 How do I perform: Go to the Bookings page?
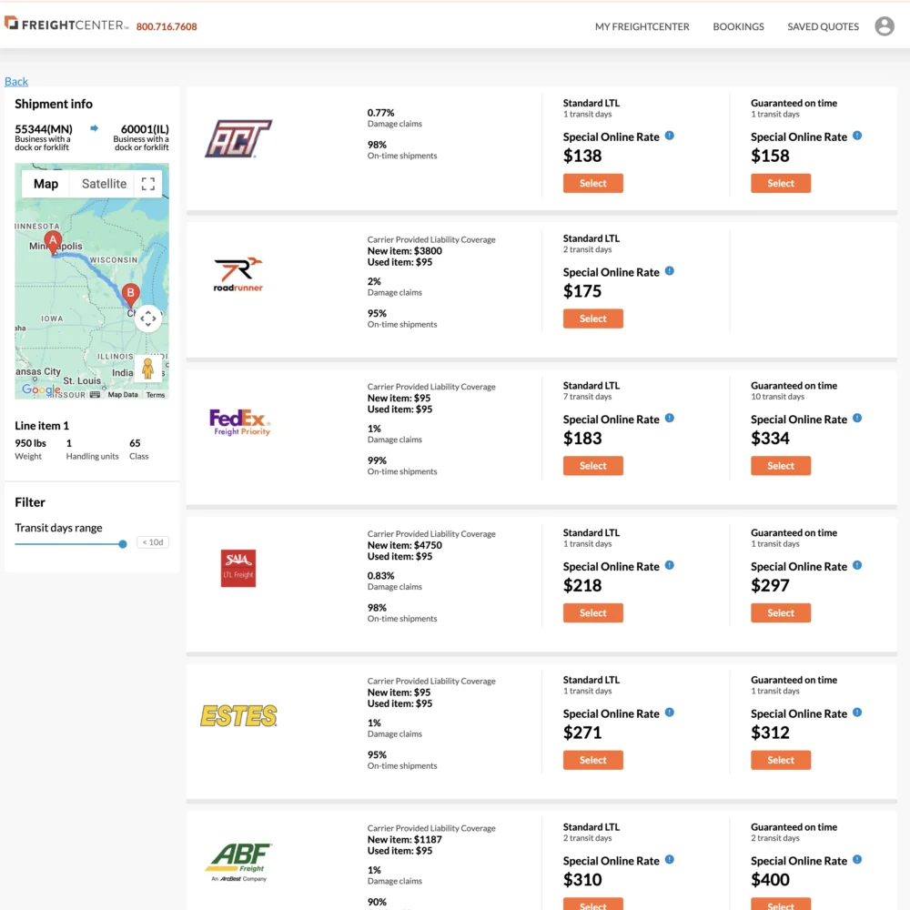pos(738,26)
